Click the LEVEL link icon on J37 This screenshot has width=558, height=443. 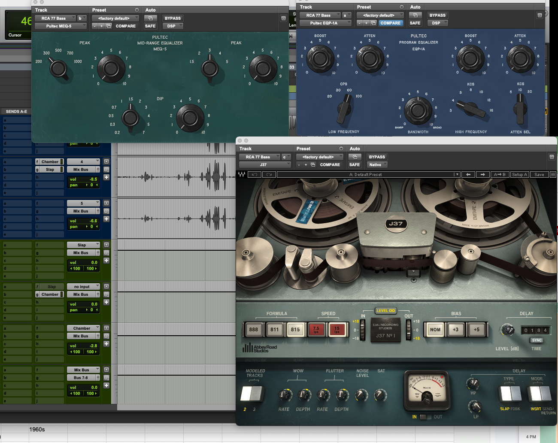(x=385, y=310)
